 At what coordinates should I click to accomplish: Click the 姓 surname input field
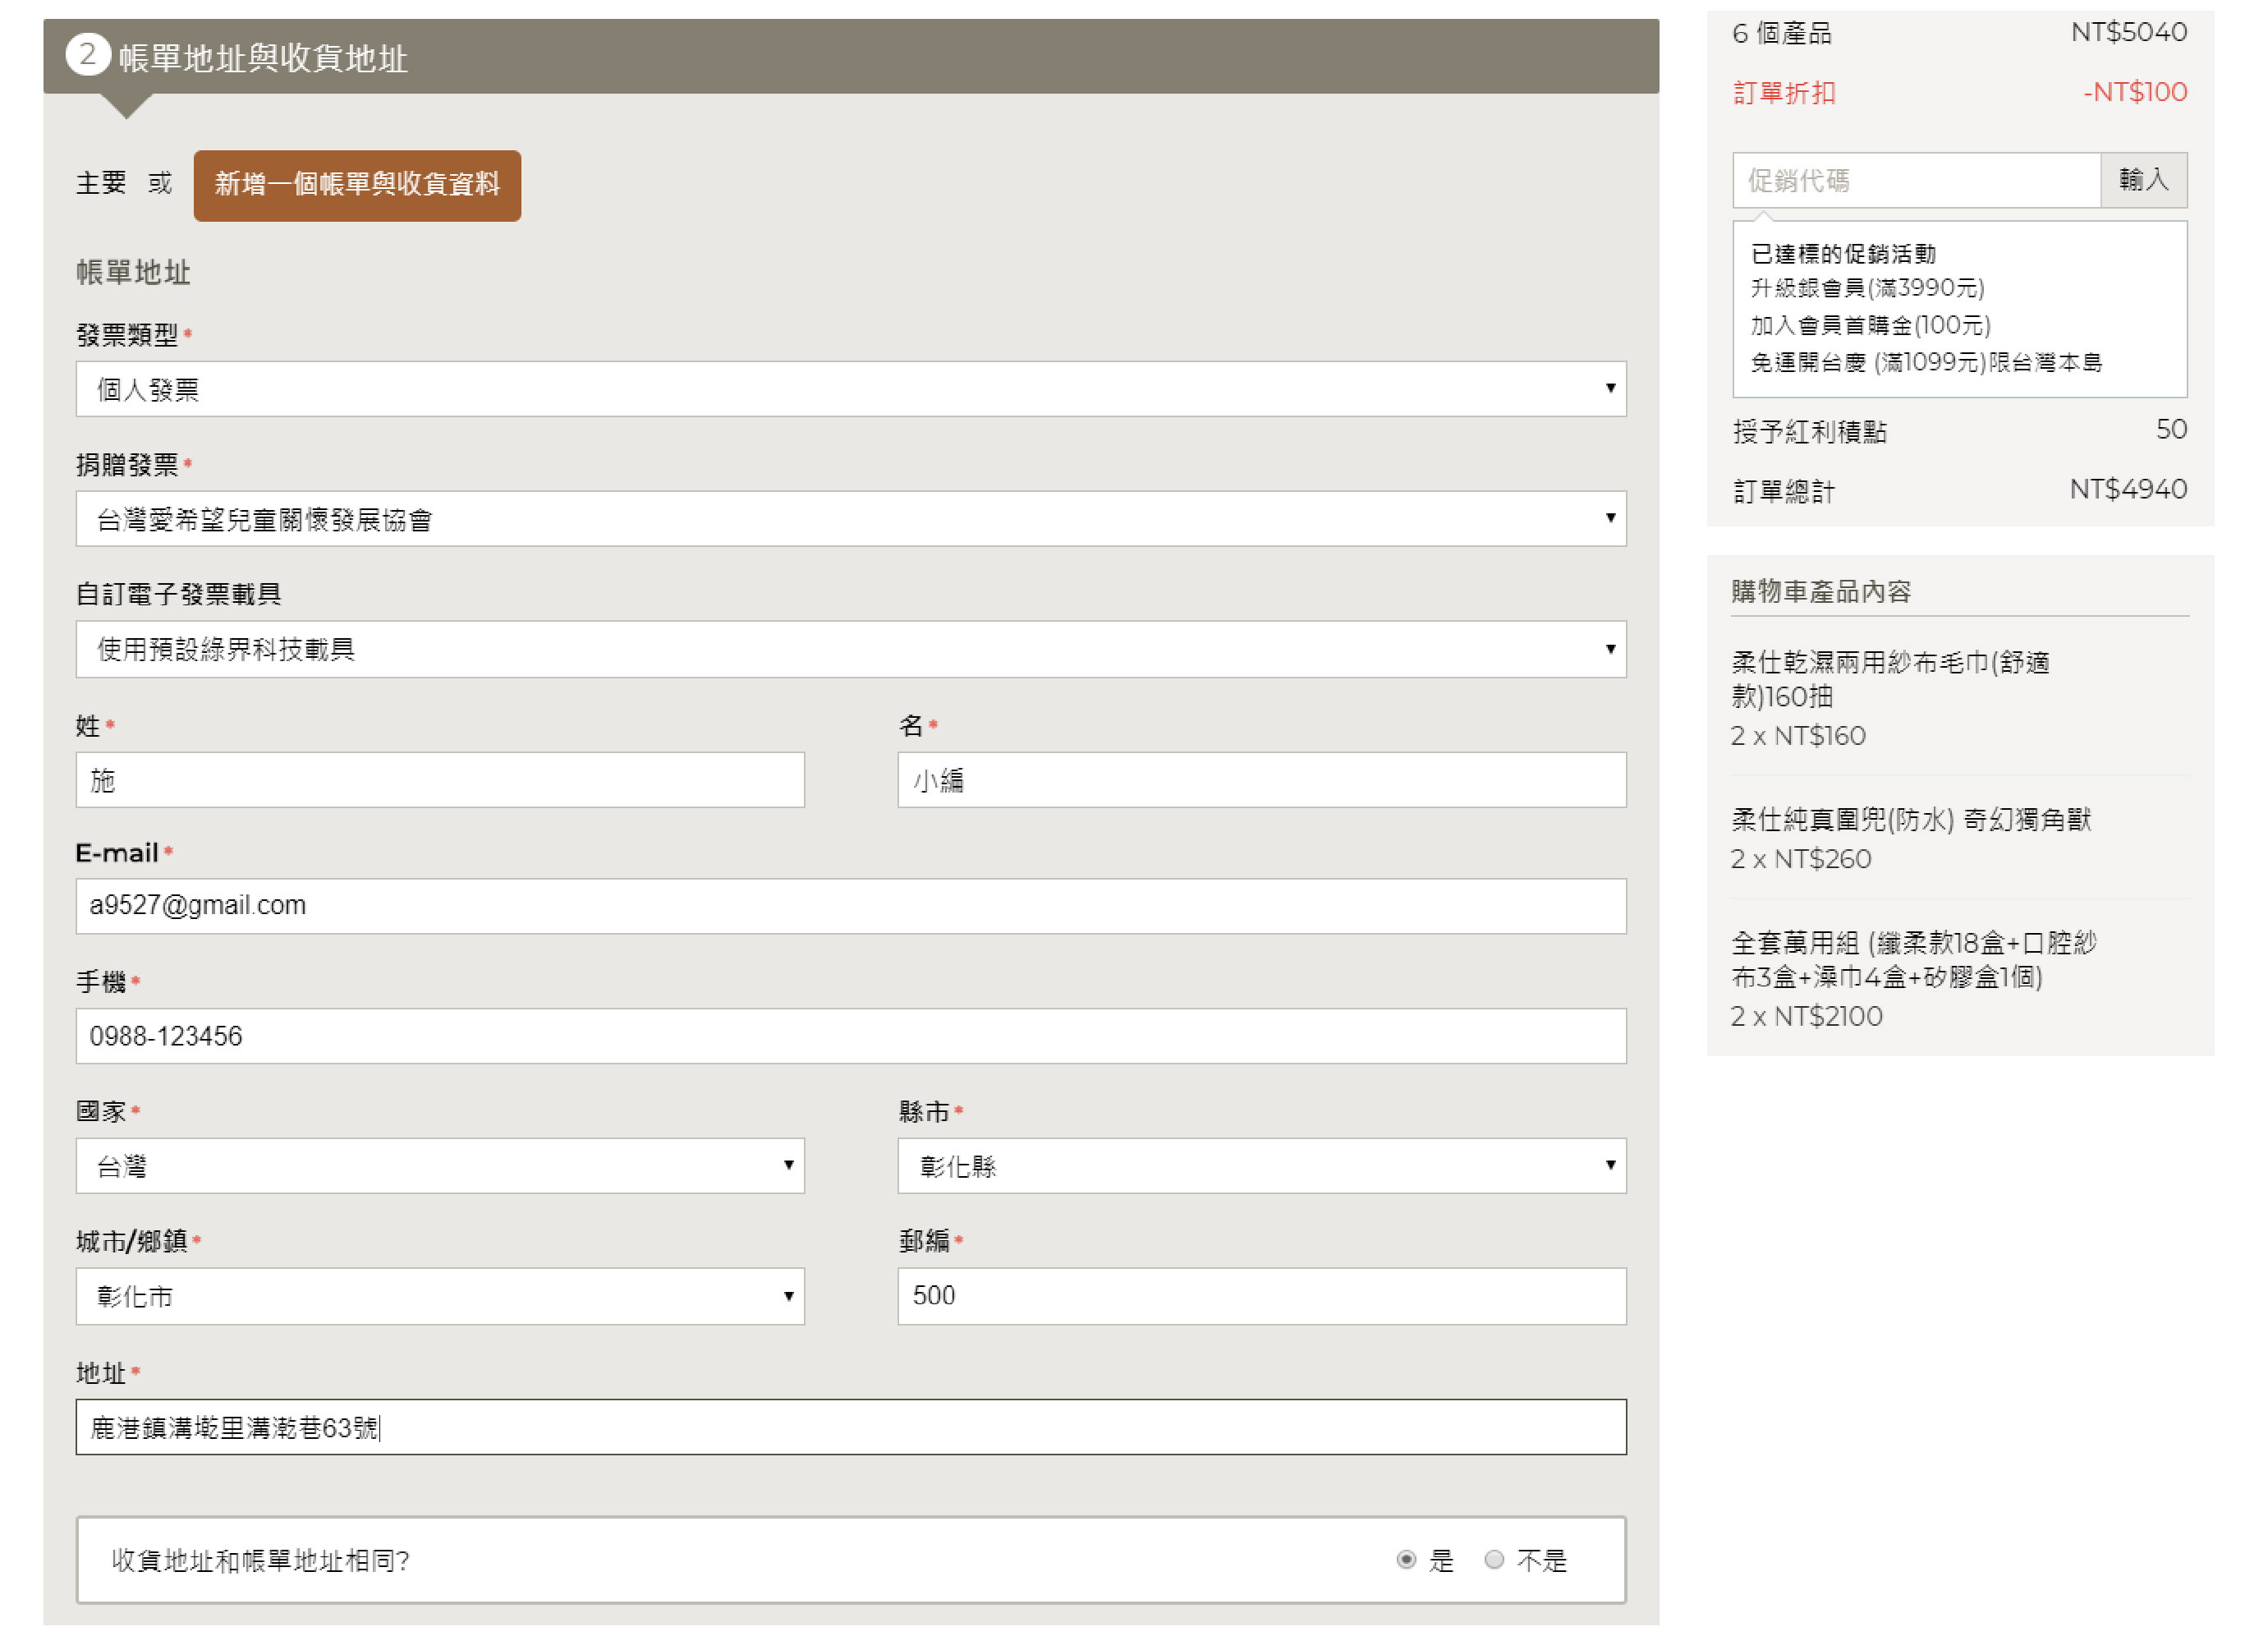click(440, 780)
